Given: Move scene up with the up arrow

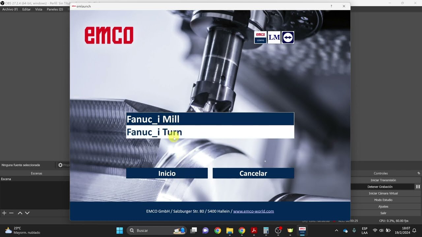Looking at the screenshot, I should pos(20,213).
